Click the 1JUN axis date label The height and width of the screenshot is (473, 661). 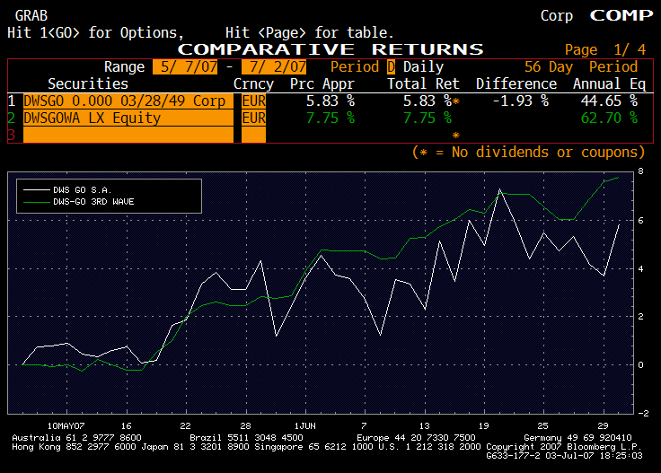pos(305,425)
